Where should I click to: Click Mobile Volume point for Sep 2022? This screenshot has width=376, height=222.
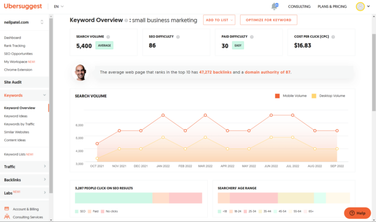[337, 131]
